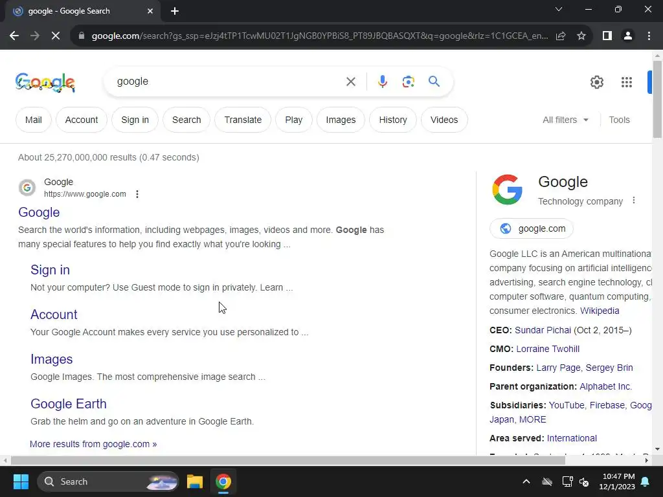Clear the search box with X
The image size is (663, 497).
click(x=350, y=82)
